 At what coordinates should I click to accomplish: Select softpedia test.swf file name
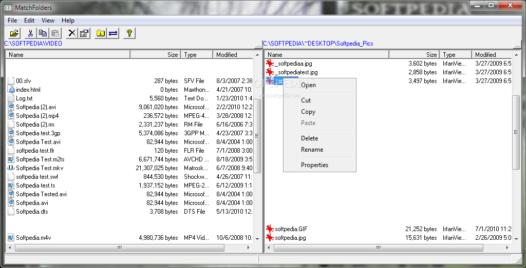(x=37, y=177)
